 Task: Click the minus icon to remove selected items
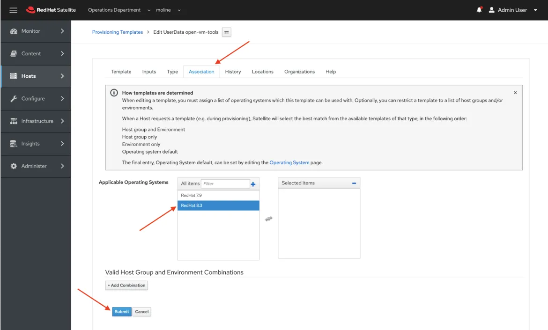[x=354, y=183]
